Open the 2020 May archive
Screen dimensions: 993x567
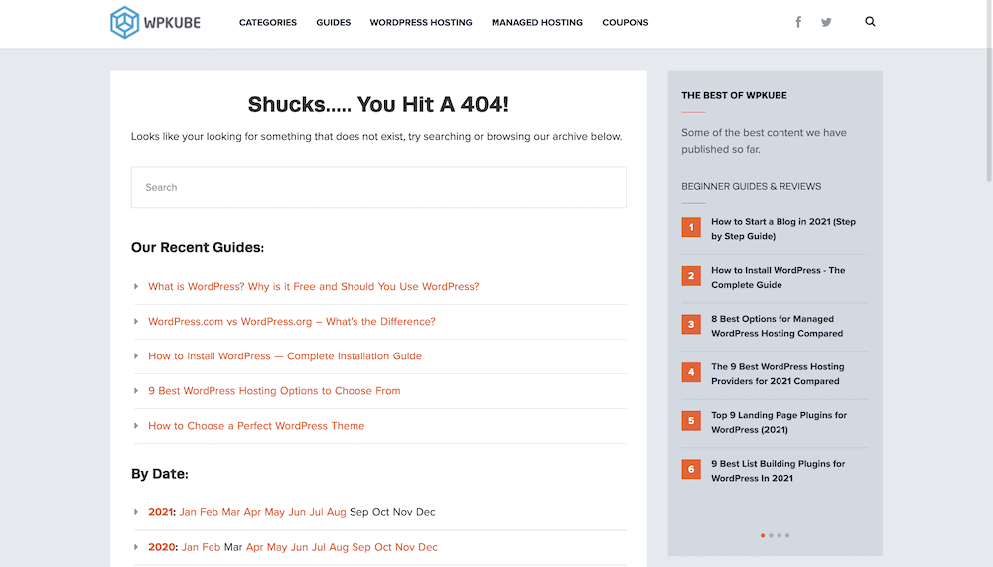coord(277,547)
